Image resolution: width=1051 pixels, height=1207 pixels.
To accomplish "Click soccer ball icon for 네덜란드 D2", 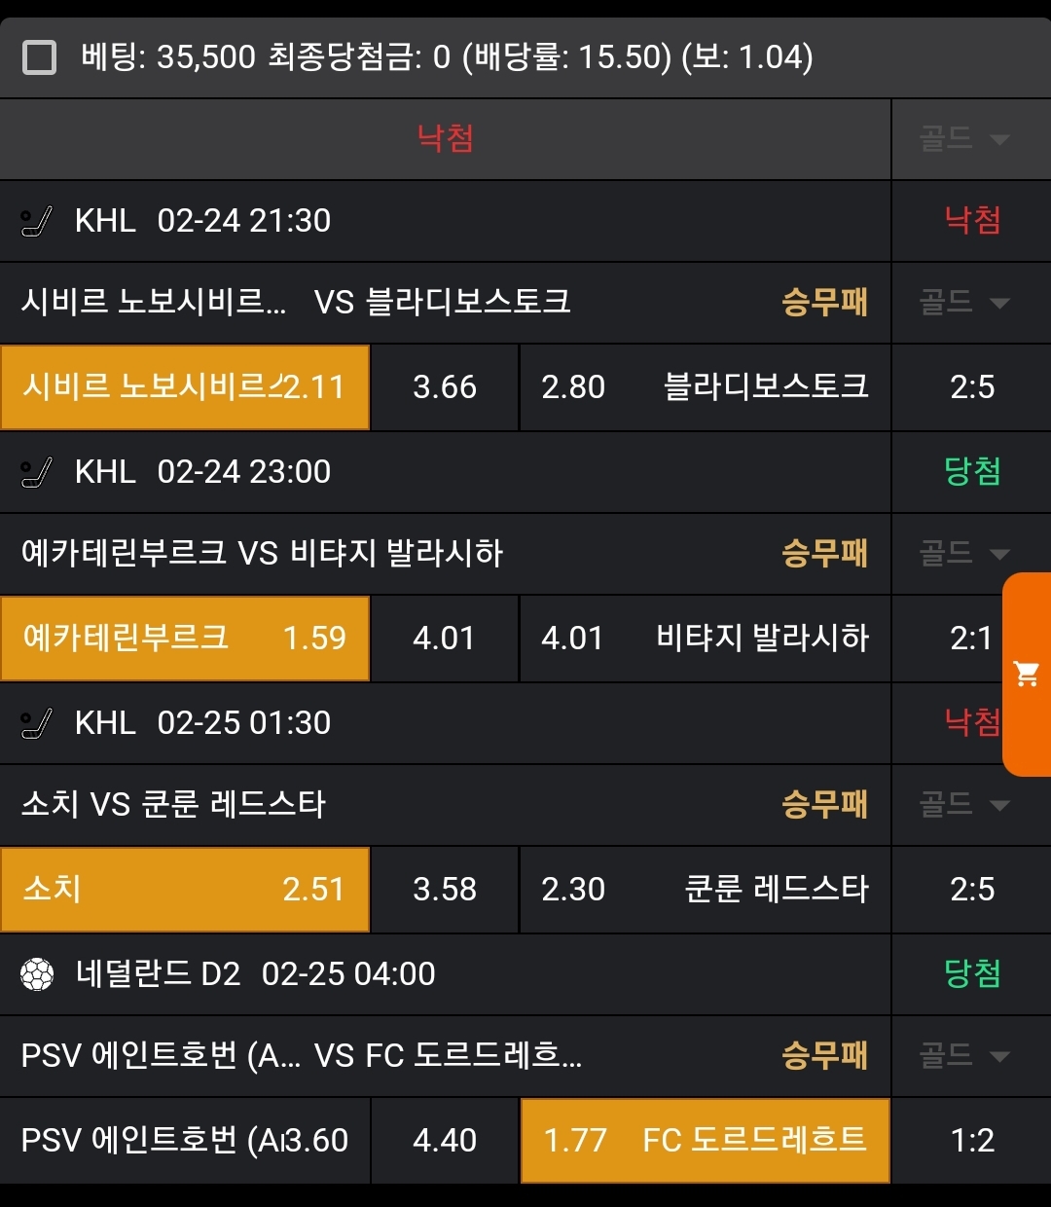I will click(37, 974).
